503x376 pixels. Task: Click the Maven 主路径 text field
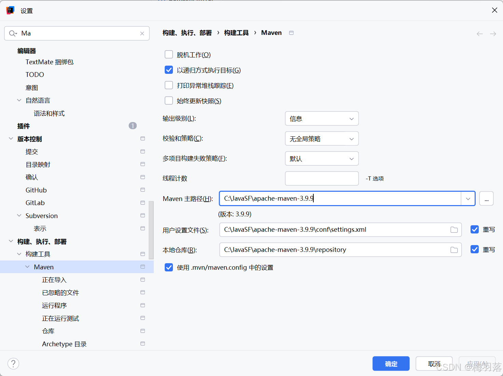coord(340,199)
